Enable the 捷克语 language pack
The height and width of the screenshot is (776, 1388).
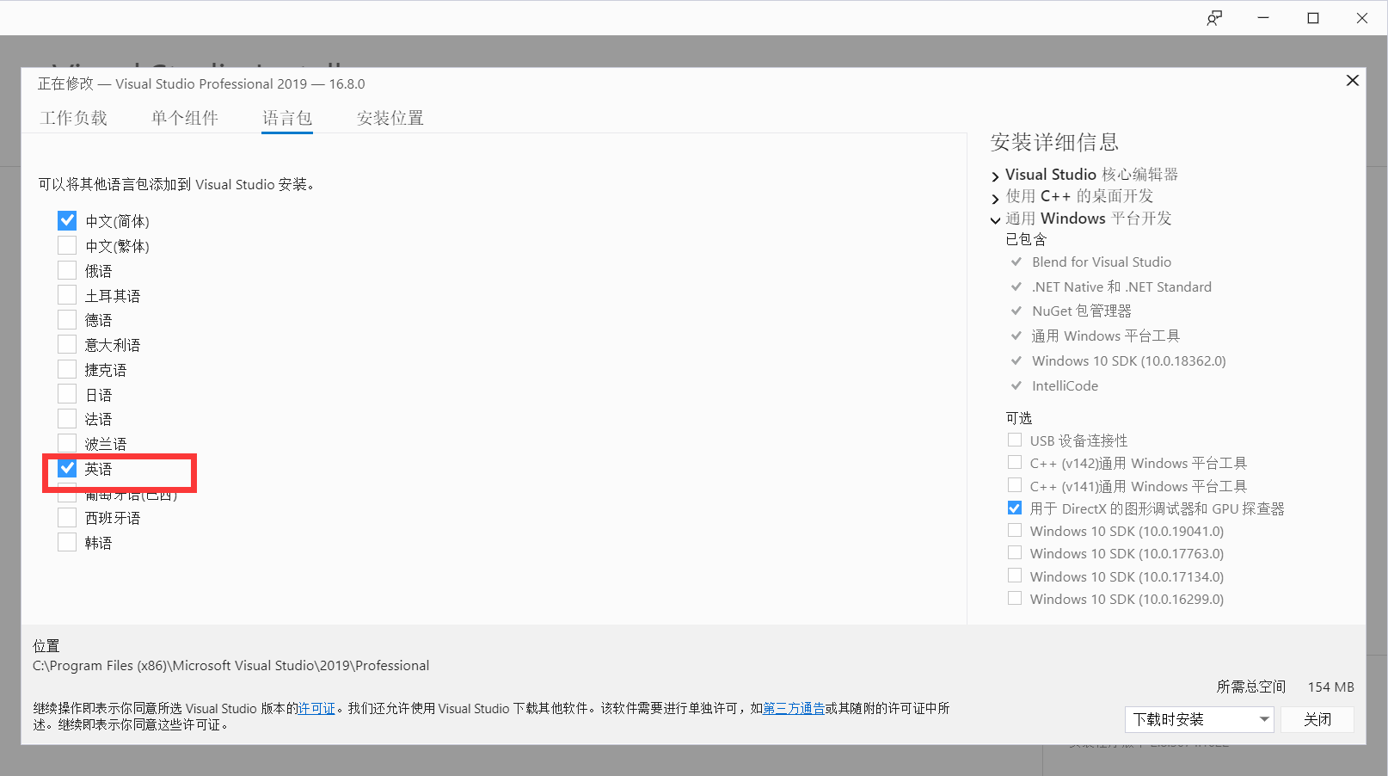(x=67, y=370)
